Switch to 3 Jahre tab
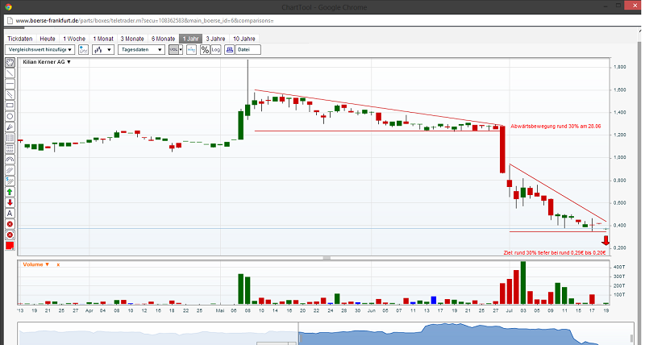This screenshot has height=345, width=645. [215, 39]
